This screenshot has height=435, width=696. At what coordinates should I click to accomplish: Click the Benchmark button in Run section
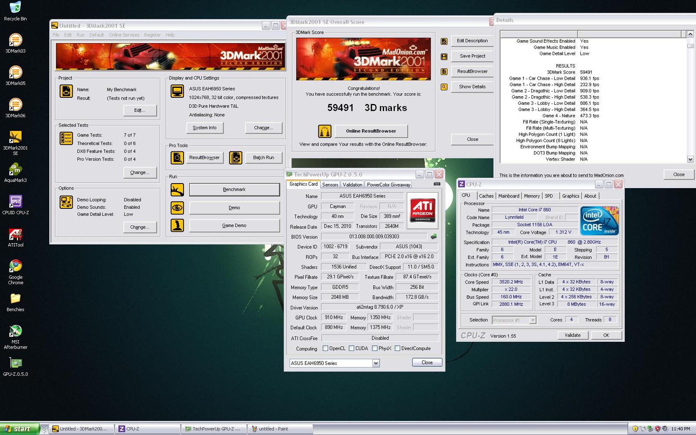click(x=234, y=190)
